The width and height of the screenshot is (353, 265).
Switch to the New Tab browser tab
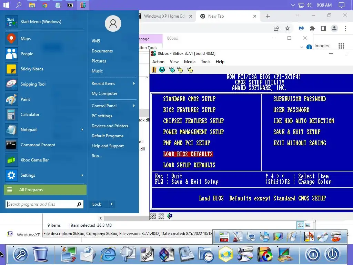228,16
